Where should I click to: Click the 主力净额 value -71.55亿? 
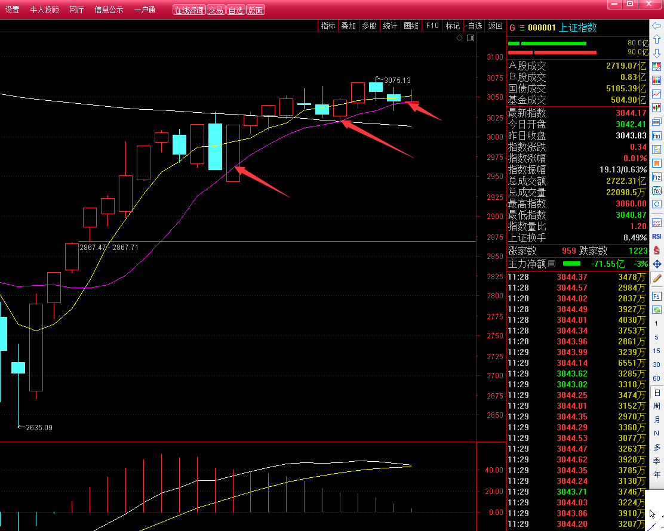[608, 264]
